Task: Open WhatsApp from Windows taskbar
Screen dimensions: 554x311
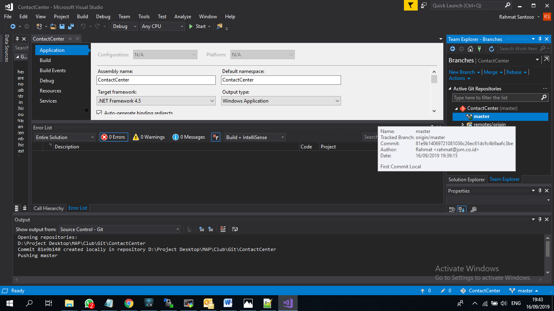Action: pyautogui.click(x=89, y=303)
